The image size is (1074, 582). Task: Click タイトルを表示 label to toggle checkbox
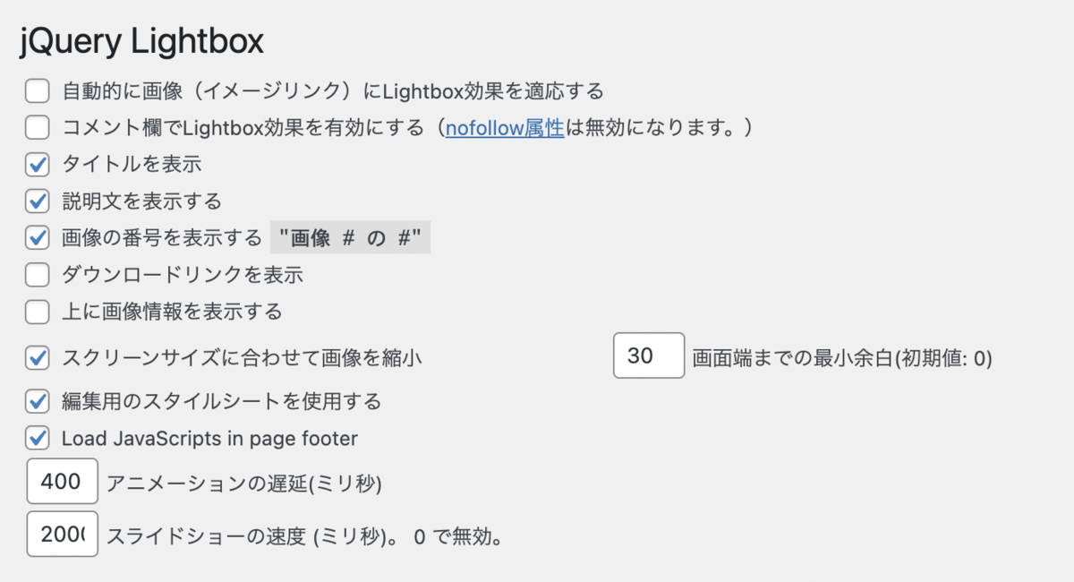[132, 164]
